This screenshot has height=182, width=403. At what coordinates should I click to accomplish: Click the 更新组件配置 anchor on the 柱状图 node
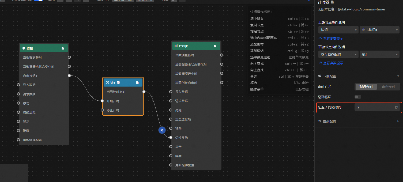click(x=171, y=165)
